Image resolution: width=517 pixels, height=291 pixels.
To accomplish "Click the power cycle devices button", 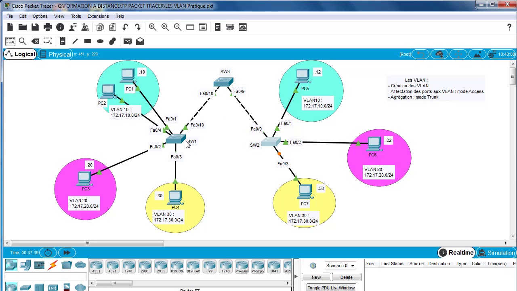I will (48, 253).
